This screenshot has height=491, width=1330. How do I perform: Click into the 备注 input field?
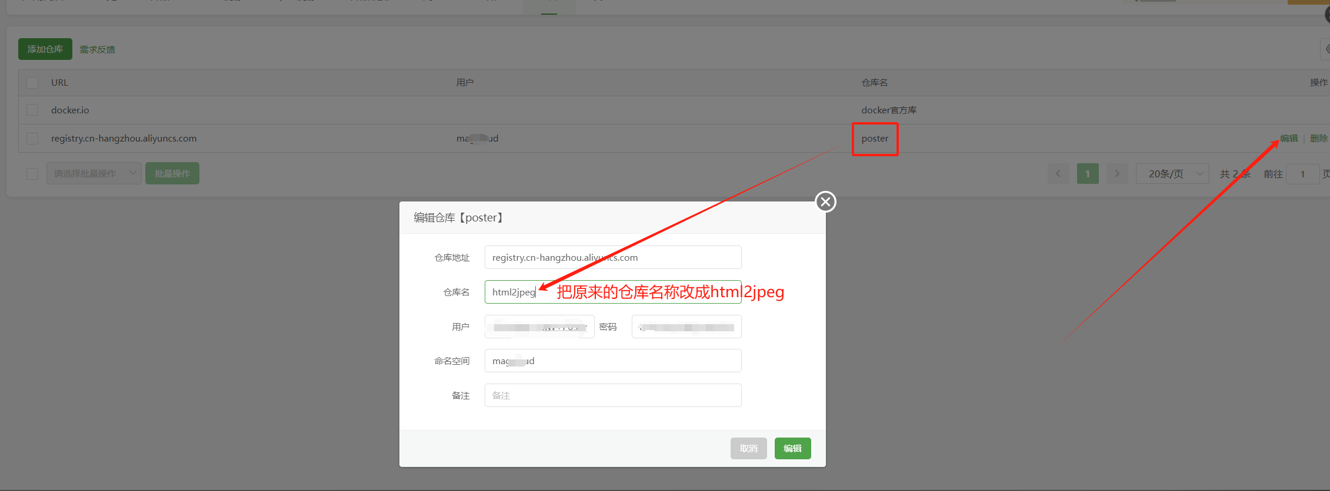(612, 396)
